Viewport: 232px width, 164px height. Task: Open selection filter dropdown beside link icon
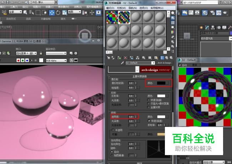15,12
